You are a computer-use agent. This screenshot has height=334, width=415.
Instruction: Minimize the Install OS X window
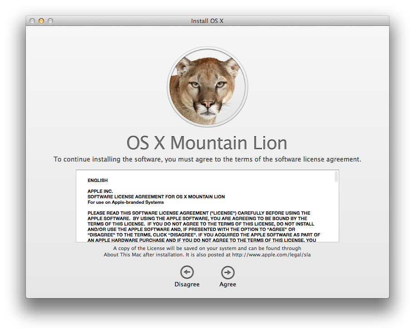pos(41,21)
